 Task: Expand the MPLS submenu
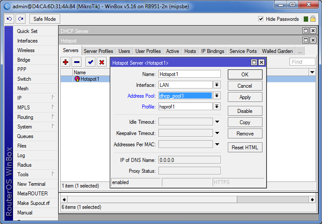click(x=53, y=107)
